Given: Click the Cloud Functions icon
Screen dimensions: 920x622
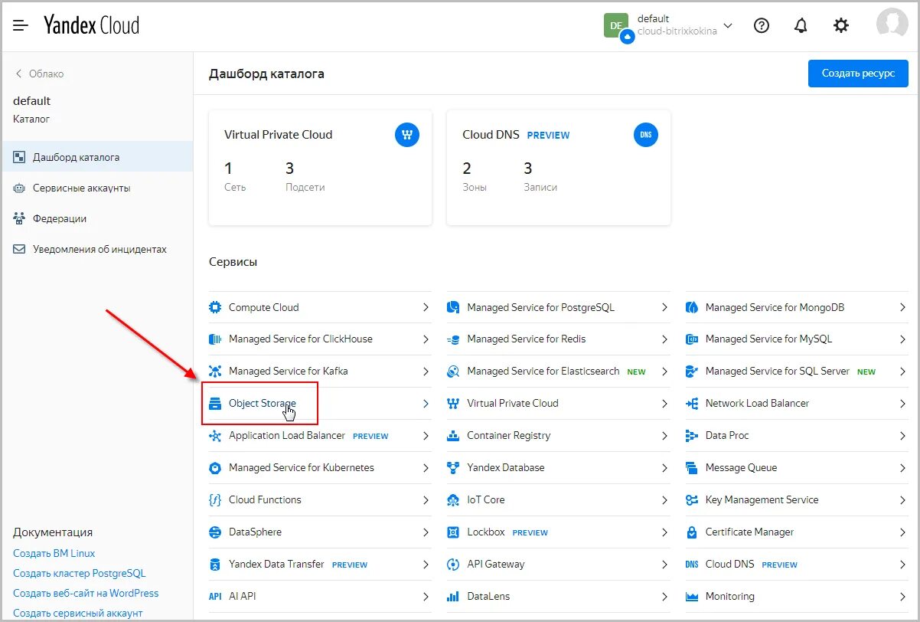Looking at the screenshot, I should pos(215,499).
